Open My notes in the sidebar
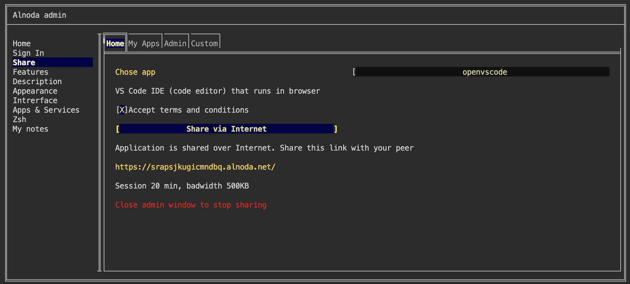This screenshot has height=284, width=630. click(x=30, y=129)
